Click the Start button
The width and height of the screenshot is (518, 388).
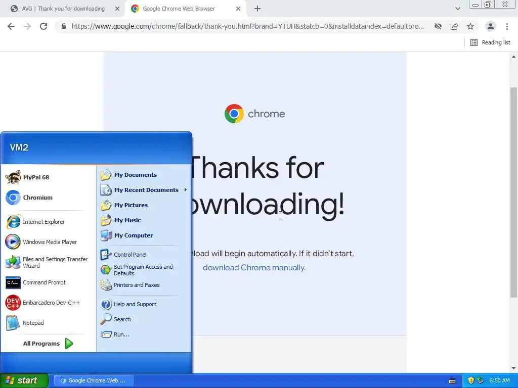click(24, 380)
